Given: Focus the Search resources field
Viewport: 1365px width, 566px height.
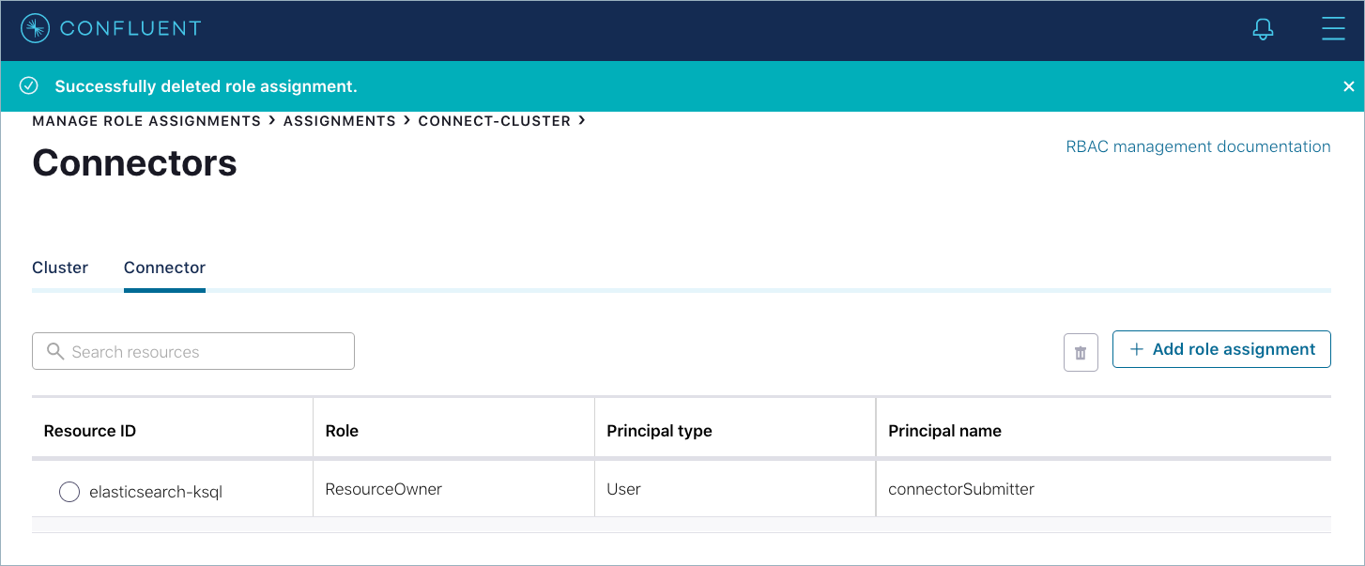Looking at the screenshot, I should coord(207,352).
